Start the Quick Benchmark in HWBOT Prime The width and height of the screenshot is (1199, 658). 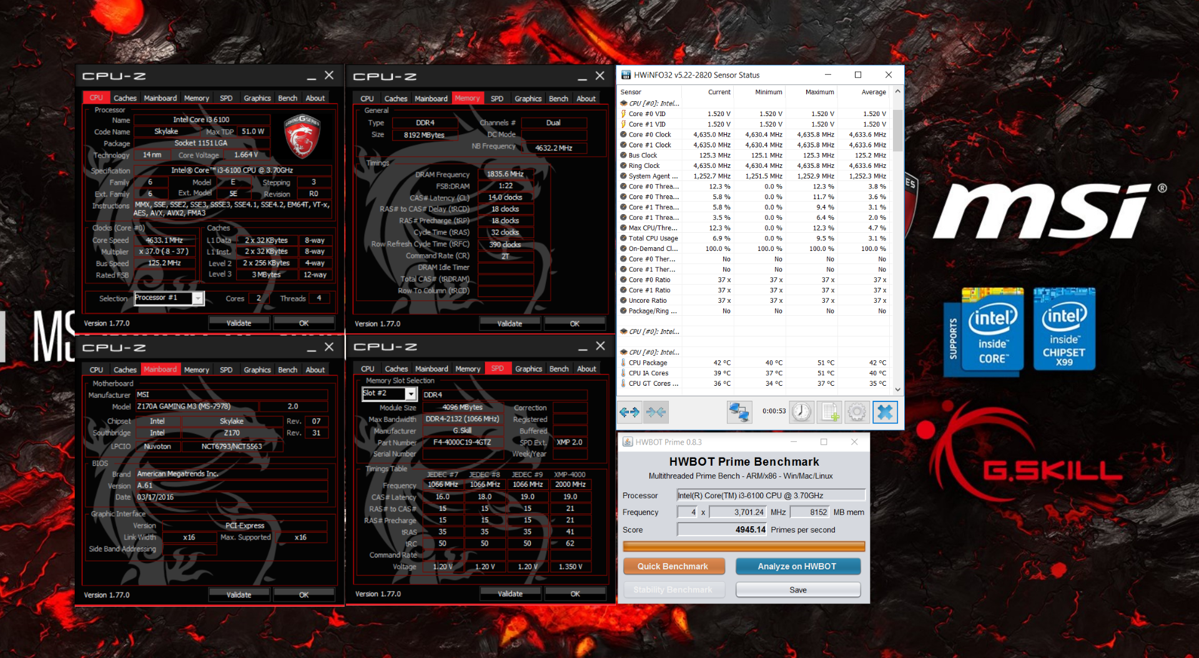click(673, 566)
